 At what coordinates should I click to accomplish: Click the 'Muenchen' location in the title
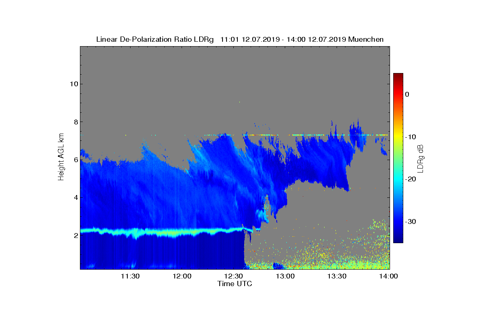point(366,39)
